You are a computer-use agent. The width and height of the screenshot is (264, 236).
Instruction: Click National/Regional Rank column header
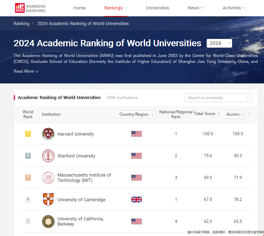pyautogui.click(x=176, y=114)
